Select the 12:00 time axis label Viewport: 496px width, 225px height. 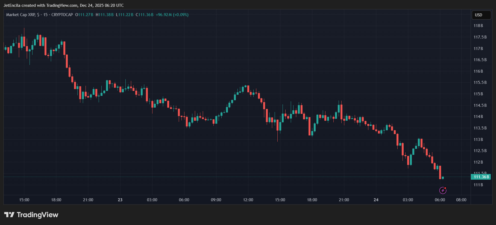pos(248,200)
